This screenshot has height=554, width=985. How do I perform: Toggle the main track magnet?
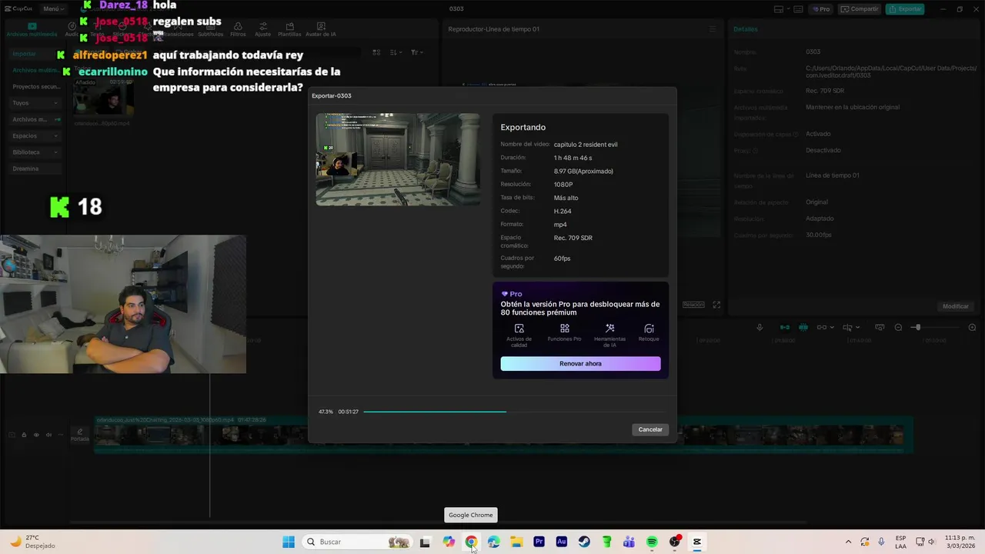click(785, 328)
